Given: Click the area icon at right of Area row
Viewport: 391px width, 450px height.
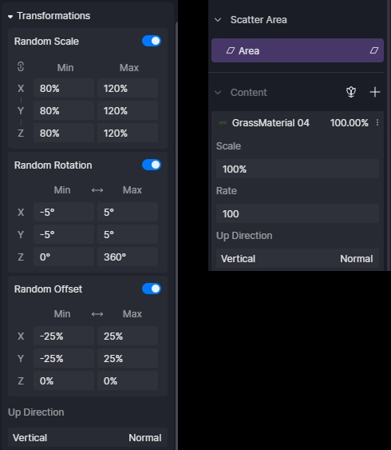Looking at the screenshot, I should (373, 50).
